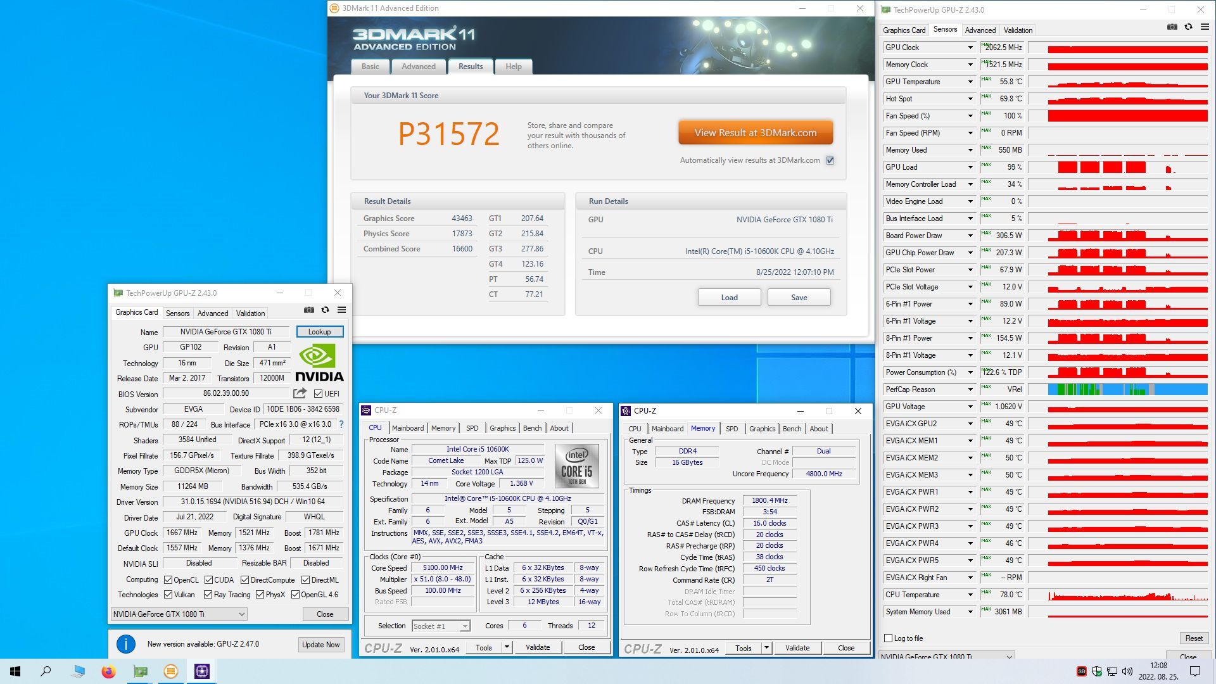Open Tools dropdown arrow in CPU-Z Memory window

coord(766,648)
